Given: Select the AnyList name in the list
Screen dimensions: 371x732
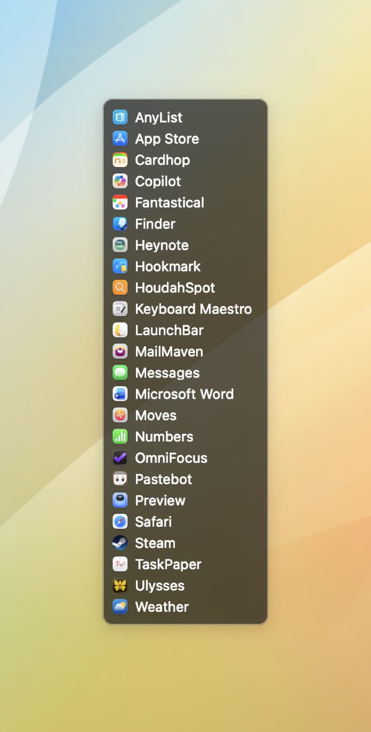Looking at the screenshot, I should tap(159, 118).
